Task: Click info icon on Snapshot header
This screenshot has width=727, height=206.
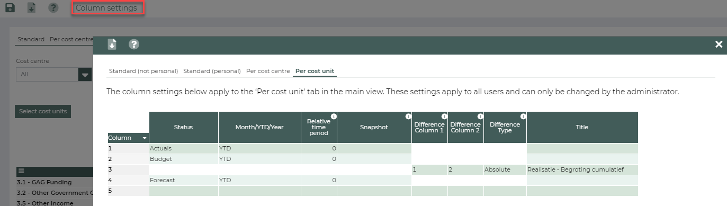Action: pos(408,116)
